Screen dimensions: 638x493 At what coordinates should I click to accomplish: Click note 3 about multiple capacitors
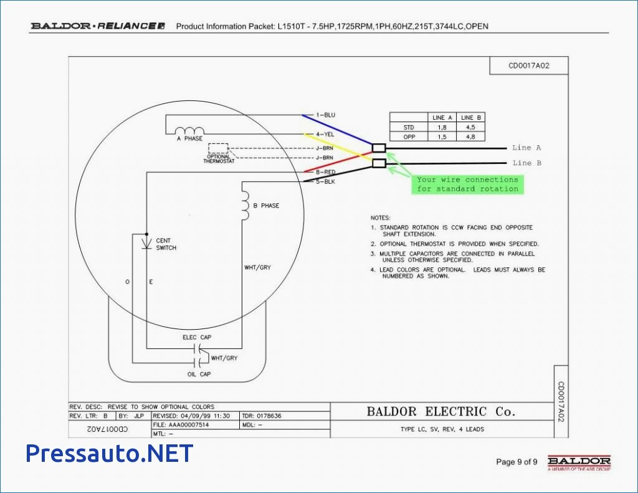click(452, 257)
